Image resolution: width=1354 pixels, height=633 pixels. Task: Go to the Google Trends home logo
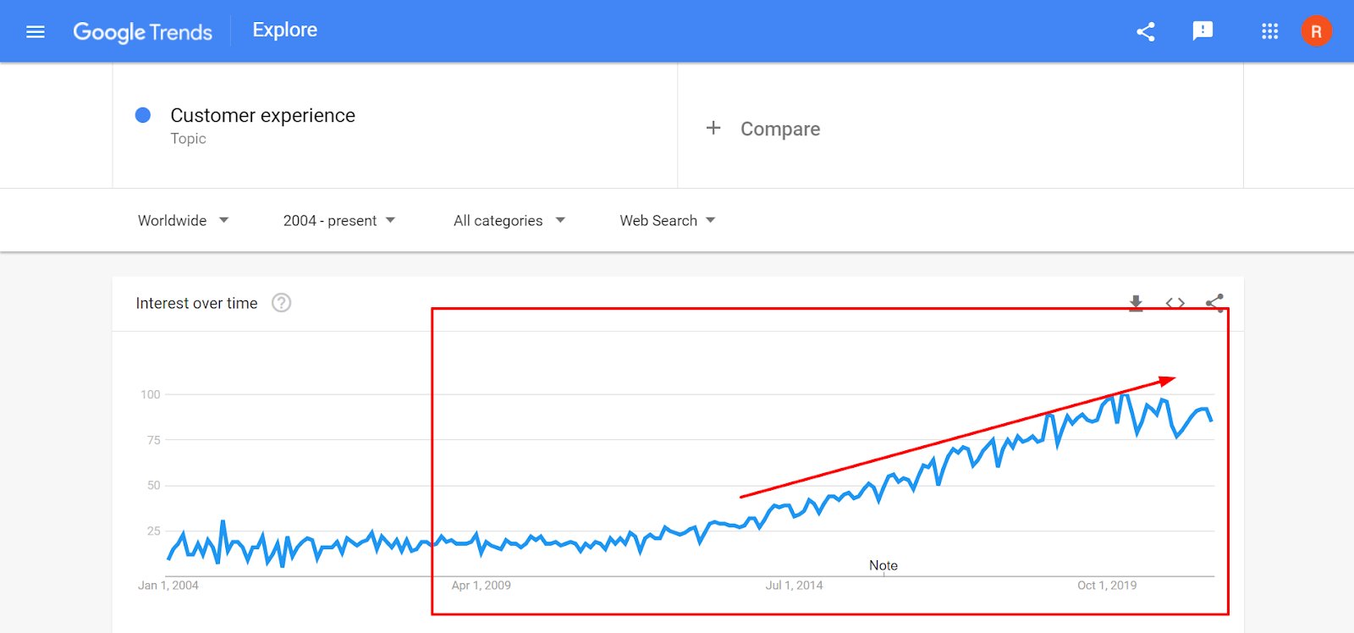[x=143, y=32]
